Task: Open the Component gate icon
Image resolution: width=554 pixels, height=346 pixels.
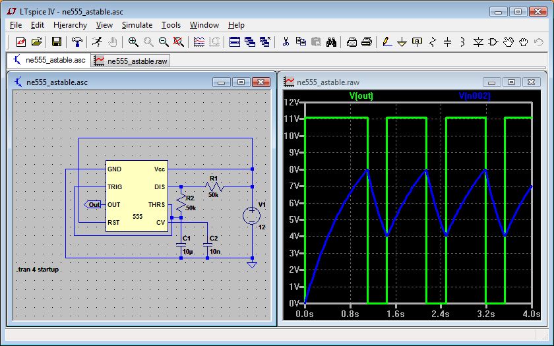Action: tap(493, 42)
